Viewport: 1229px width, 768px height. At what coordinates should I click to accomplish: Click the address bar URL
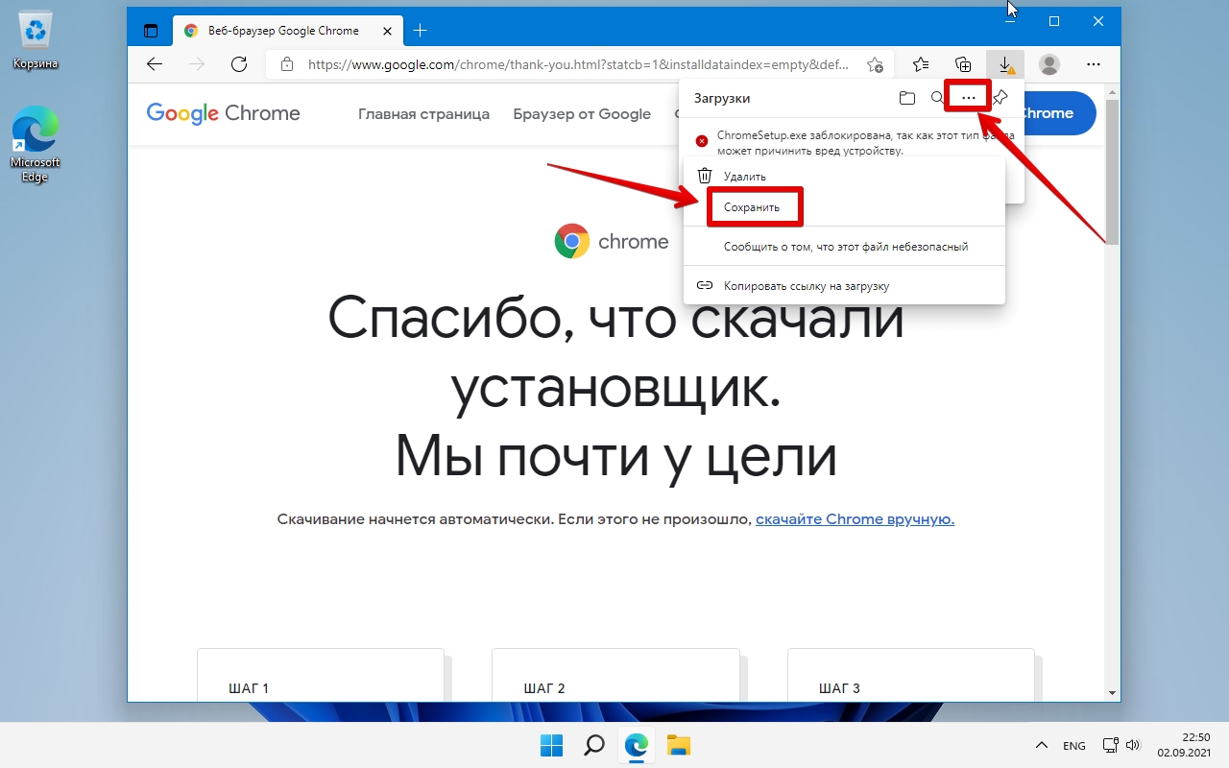578,64
